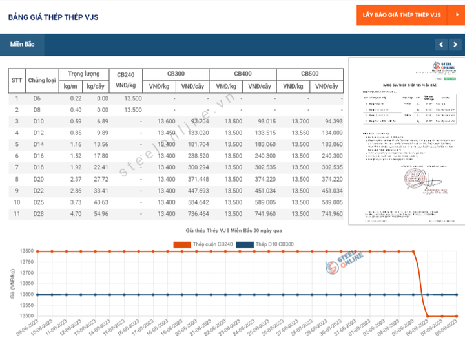
Task: Click the D28 row label
Action: coord(38,214)
